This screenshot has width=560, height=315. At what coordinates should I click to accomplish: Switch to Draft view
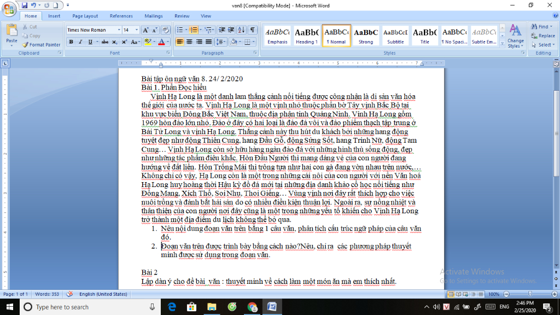pyautogui.click(x=481, y=294)
